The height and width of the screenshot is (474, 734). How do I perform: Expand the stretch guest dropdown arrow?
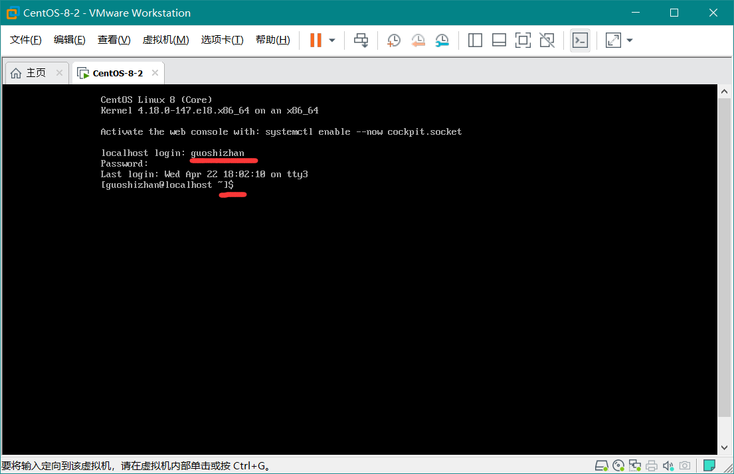pyautogui.click(x=630, y=40)
